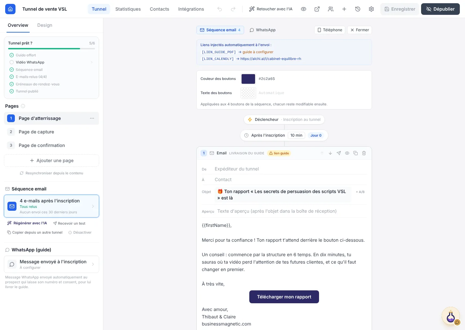Duplicate email 1 with copy icon
This screenshot has height=330, width=465.
coord(356,153)
